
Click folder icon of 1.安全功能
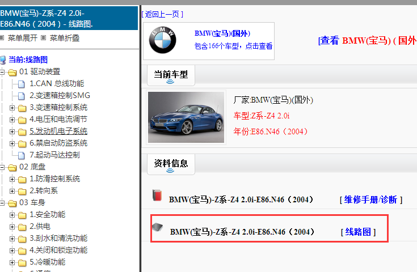[x=22, y=215]
